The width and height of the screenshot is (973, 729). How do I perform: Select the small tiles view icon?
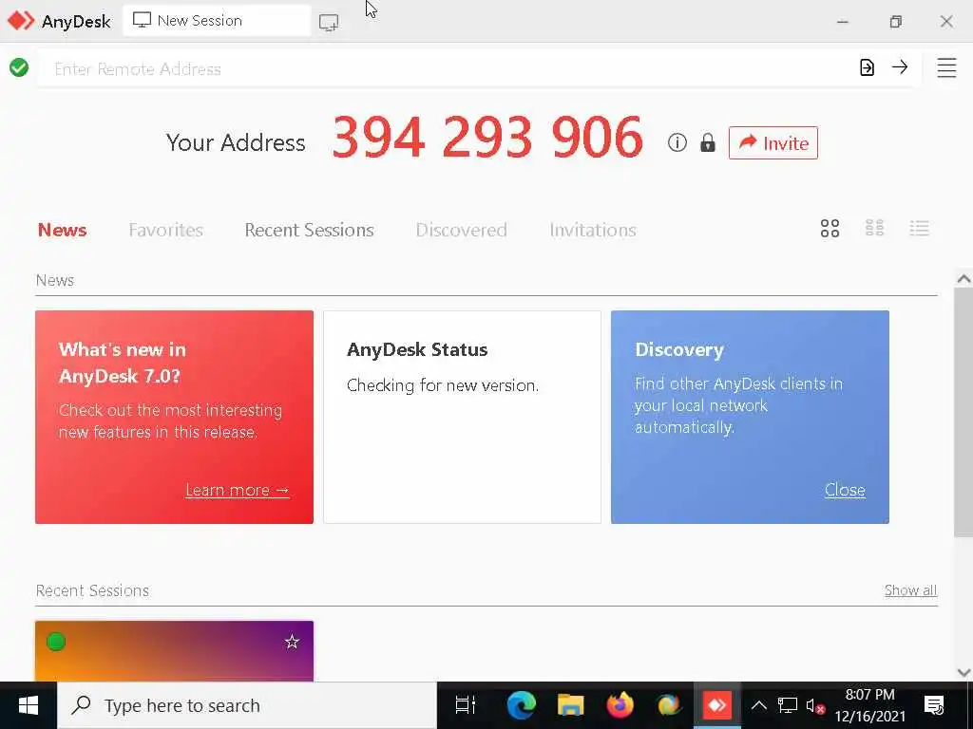click(x=874, y=228)
